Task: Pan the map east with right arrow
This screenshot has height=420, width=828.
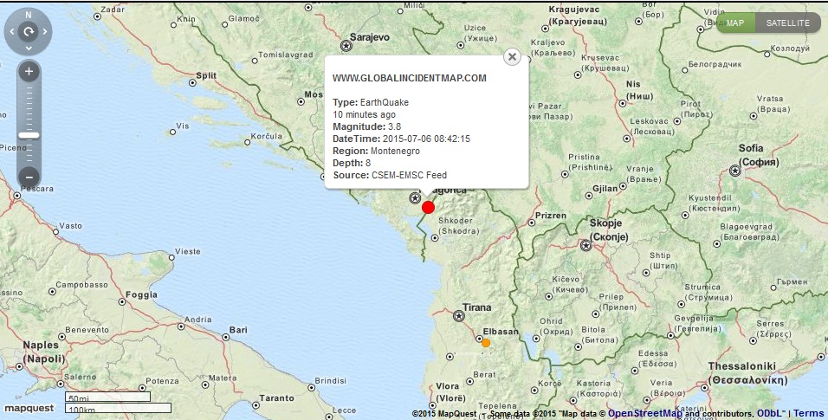Action: 45,32
